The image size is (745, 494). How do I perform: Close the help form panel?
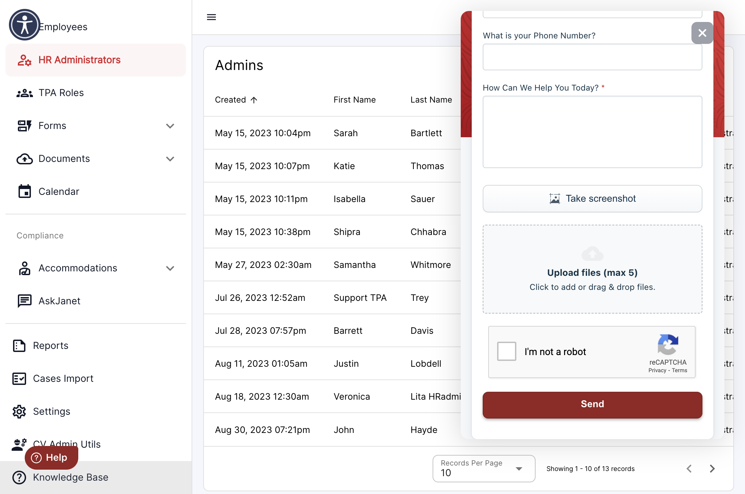702,33
